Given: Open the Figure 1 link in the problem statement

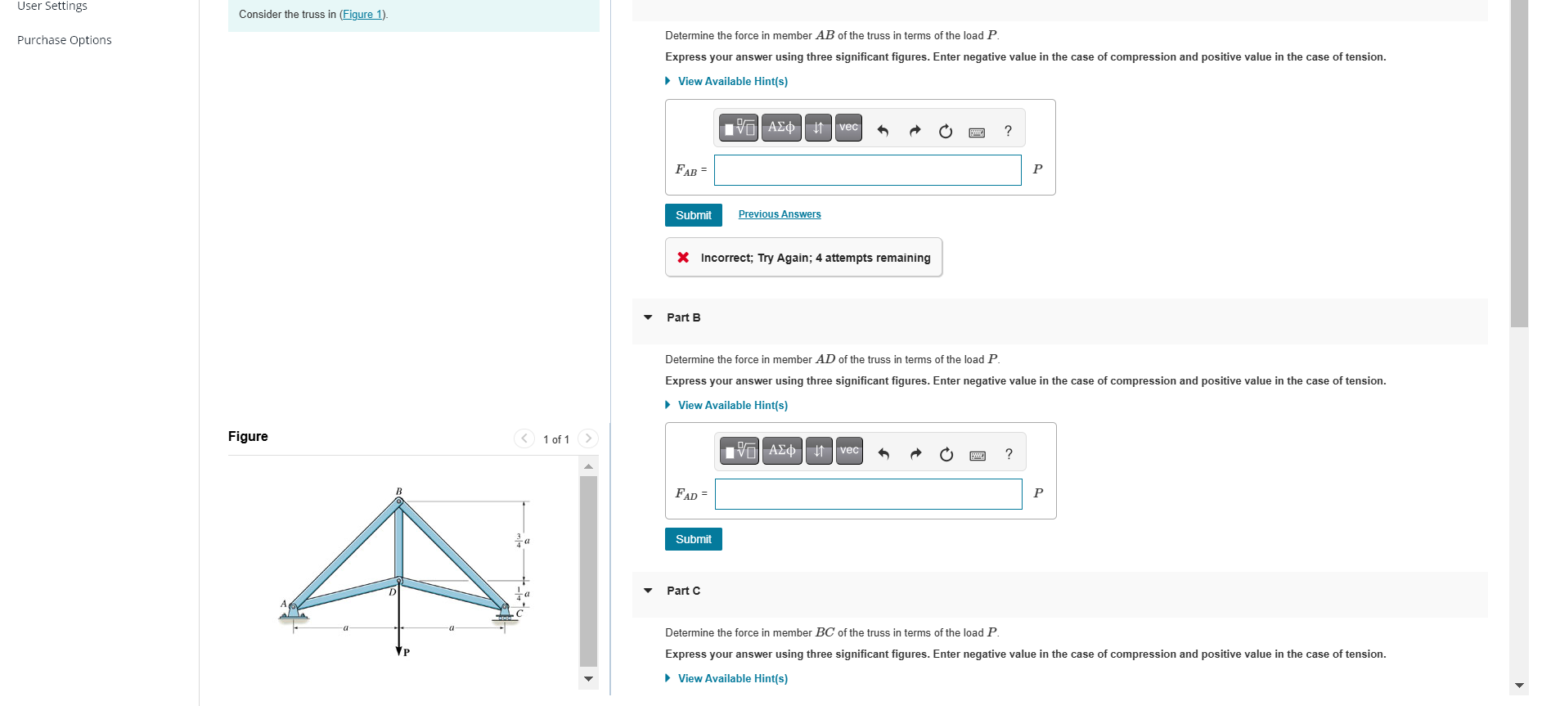Looking at the screenshot, I should pyautogui.click(x=362, y=14).
